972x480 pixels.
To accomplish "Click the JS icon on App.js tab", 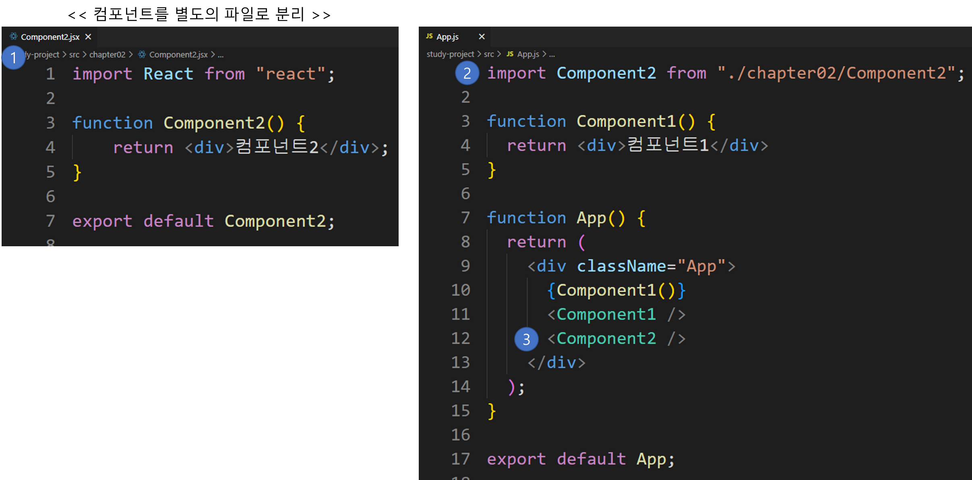I will tap(429, 36).
